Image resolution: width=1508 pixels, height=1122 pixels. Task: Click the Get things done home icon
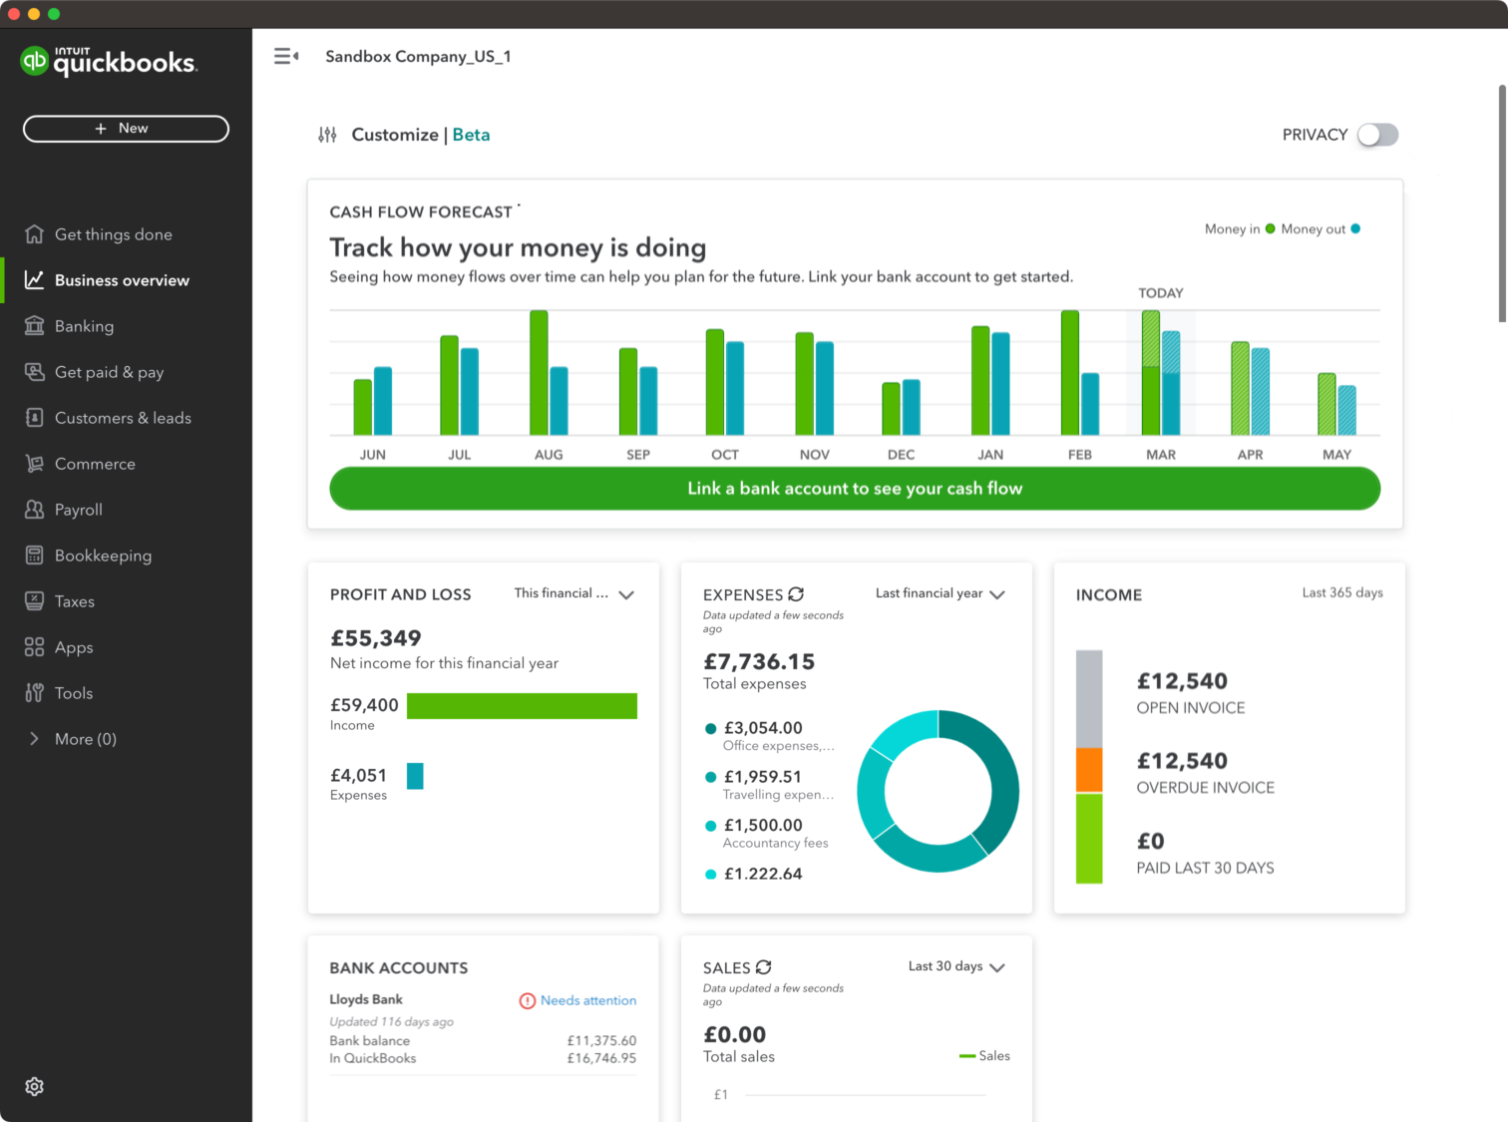(x=34, y=234)
